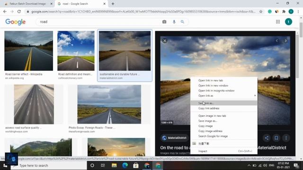The image size is (303, 170).
Task: Click the page vertical scrollbar
Action: coord(301,30)
